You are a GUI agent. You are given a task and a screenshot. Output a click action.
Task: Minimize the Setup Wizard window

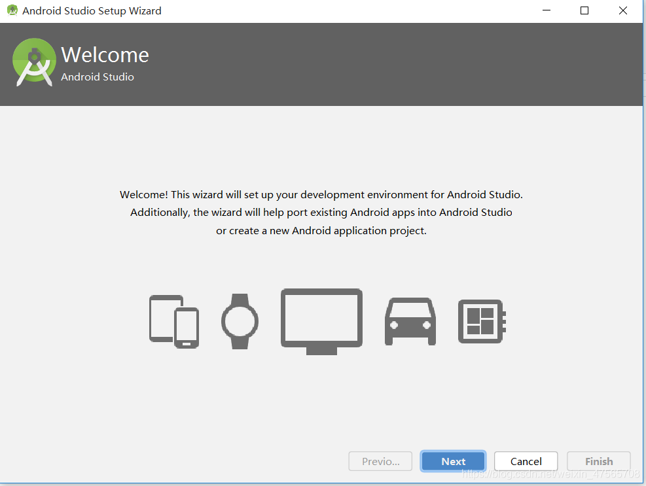pos(547,10)
